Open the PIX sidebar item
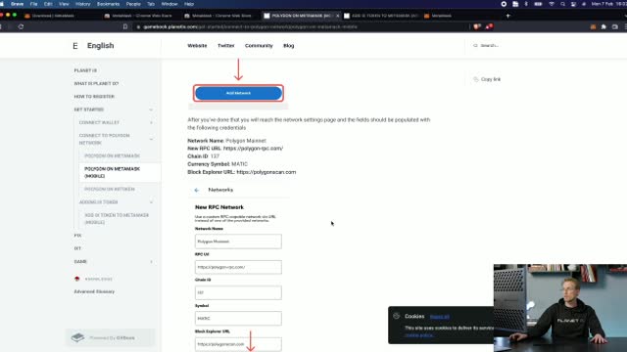This screenshot has height=352, width=627. (77, 235)
